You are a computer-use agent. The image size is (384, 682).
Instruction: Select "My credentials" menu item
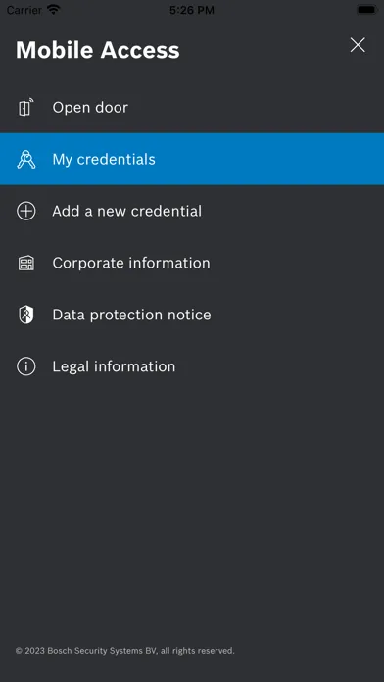click(x=192, y=159)
